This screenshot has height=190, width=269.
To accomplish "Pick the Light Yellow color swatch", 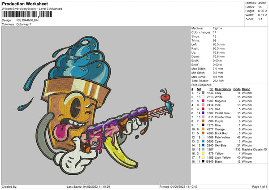I will click(x=203, y=157).
